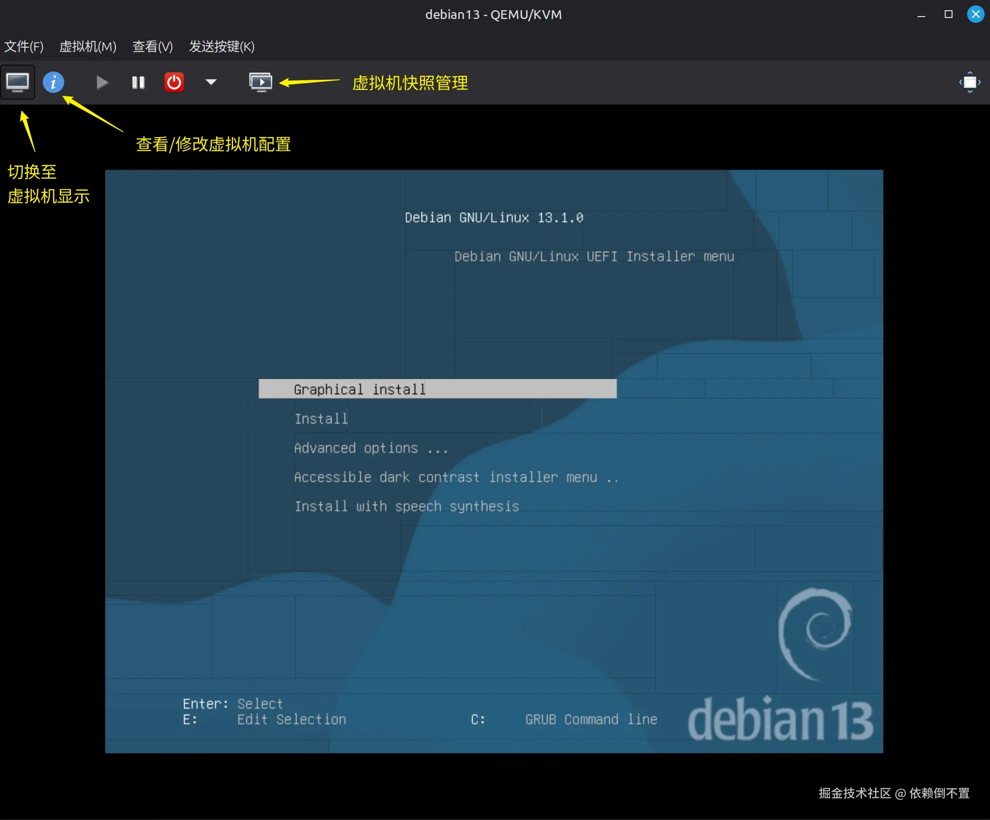Choose the Install option in the boot menu
The width and height of the screenshot is (990, 820).
321,419
